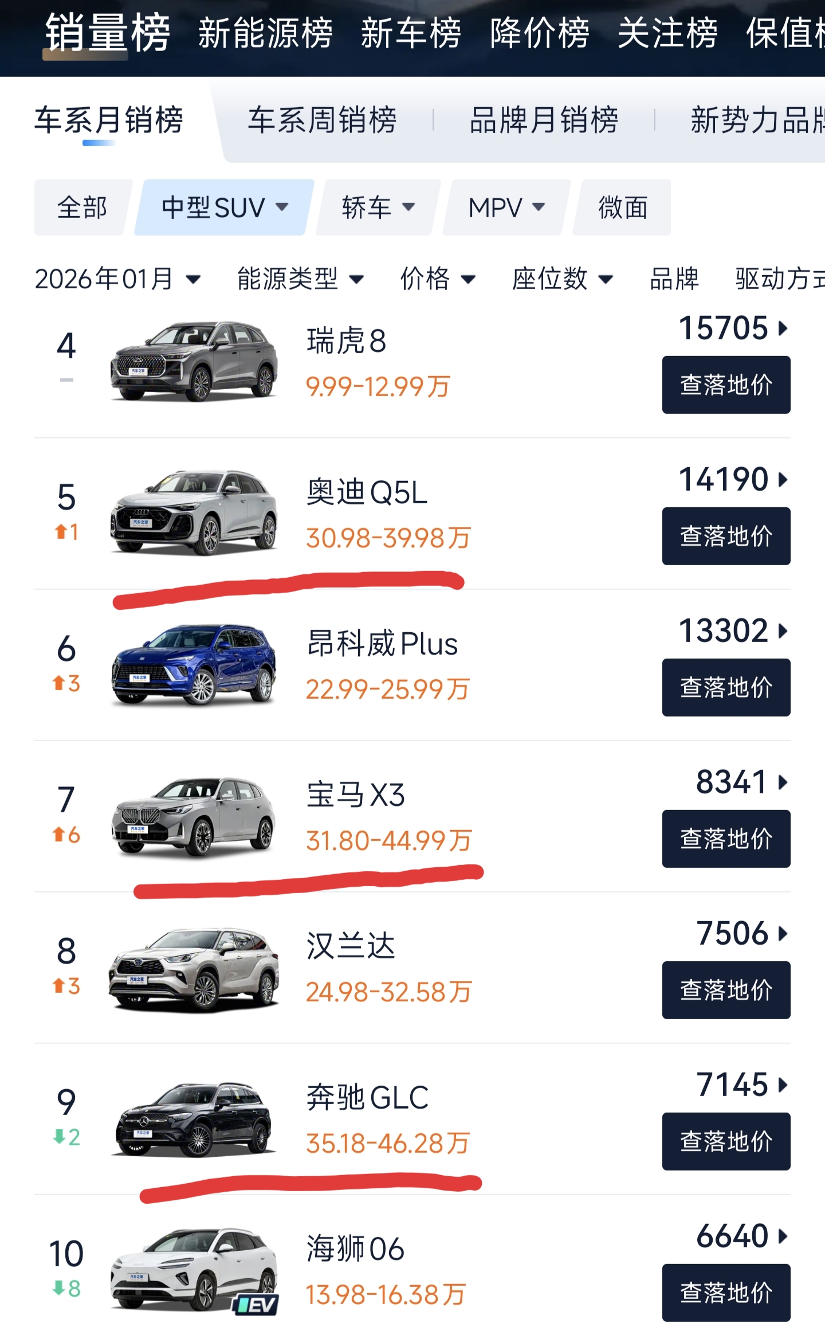Open sales details arrow beside 8341
This screenshot has height=1323, width=825.
click(x=783, y=782)
